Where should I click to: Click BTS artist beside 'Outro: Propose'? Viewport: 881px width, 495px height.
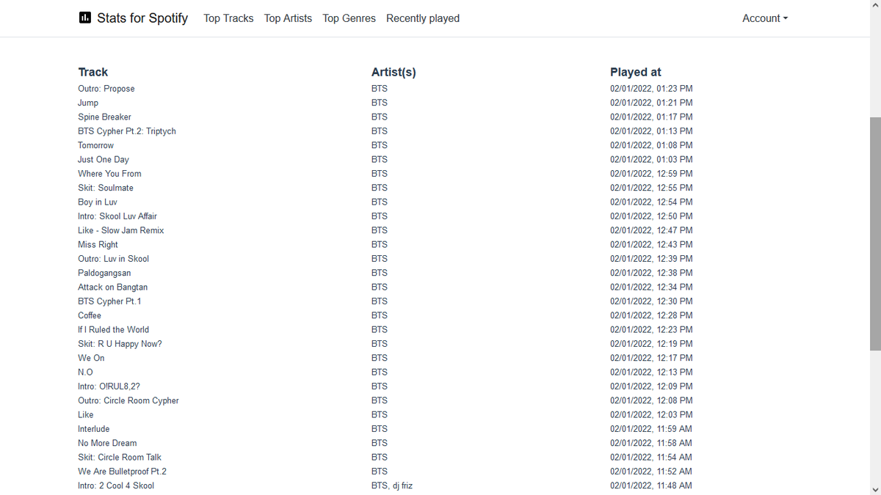(380, 89)
